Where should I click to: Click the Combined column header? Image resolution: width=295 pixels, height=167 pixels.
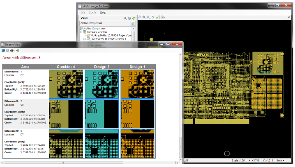click(66, 67)
